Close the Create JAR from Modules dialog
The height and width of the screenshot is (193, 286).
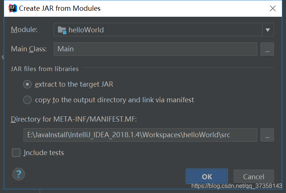point(273,9)
